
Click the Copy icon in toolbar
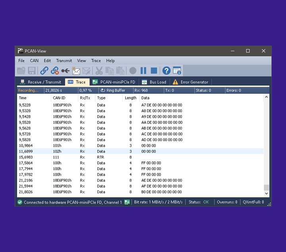tap(110, 71)
